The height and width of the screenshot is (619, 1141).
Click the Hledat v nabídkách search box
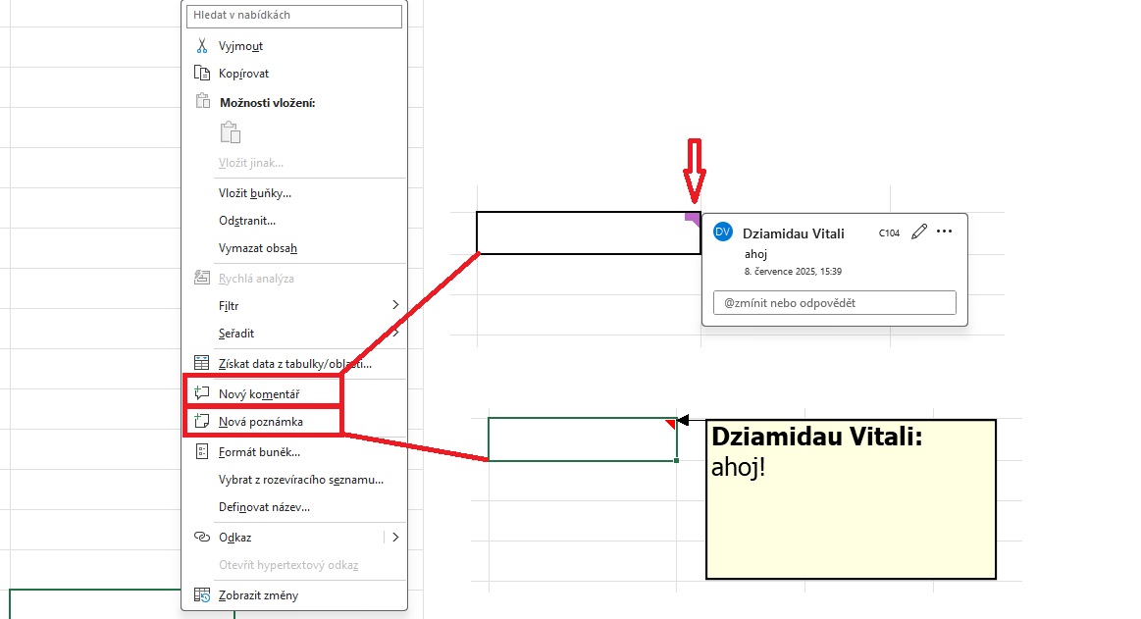click(293, 16)
